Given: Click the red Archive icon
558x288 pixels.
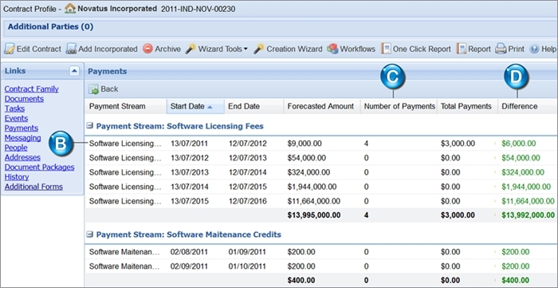Looking at the screenshot, I should pos(147,49).
